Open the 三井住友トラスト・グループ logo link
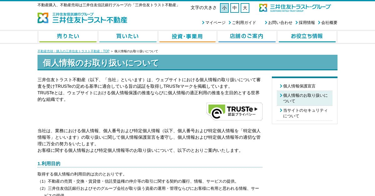The image size is (375, 196). tap(295, 8)
